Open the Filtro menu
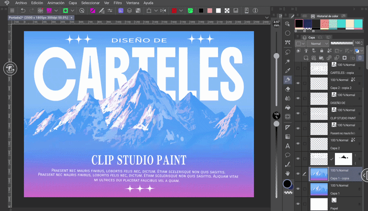Image resolution: width=368 pixels, height=211 pixels. click(118, 3)
